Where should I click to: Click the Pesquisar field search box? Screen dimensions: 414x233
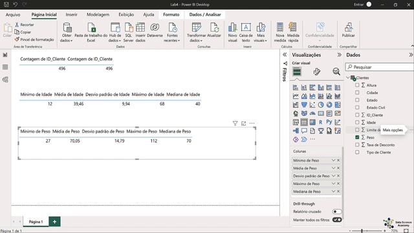tap(380, 67)
